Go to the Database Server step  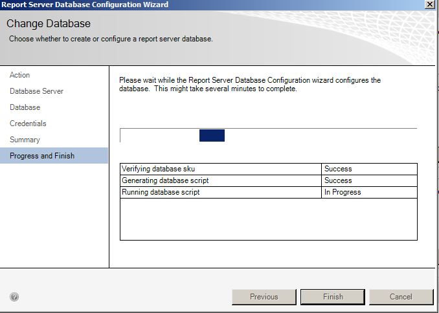click(x=36, y=91)
